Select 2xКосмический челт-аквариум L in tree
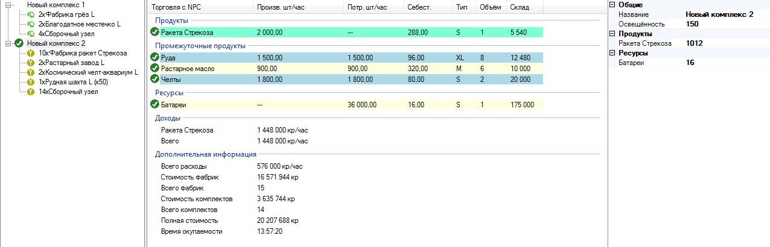 coord(88,72)
